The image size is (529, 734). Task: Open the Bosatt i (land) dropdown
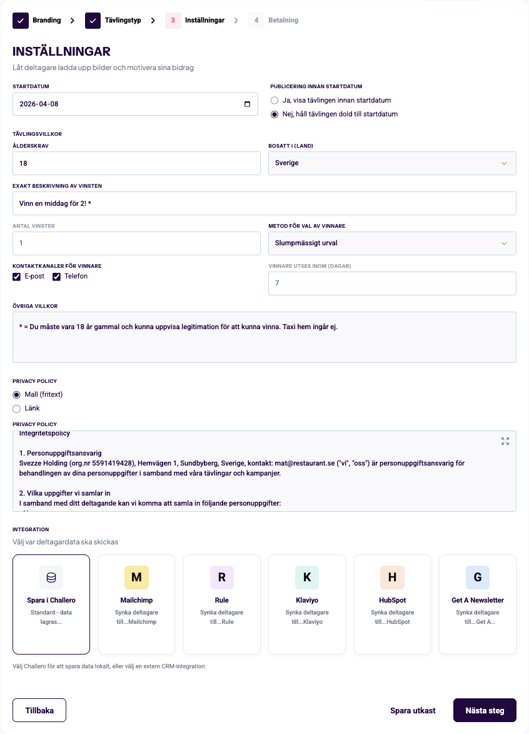point(392,163)
